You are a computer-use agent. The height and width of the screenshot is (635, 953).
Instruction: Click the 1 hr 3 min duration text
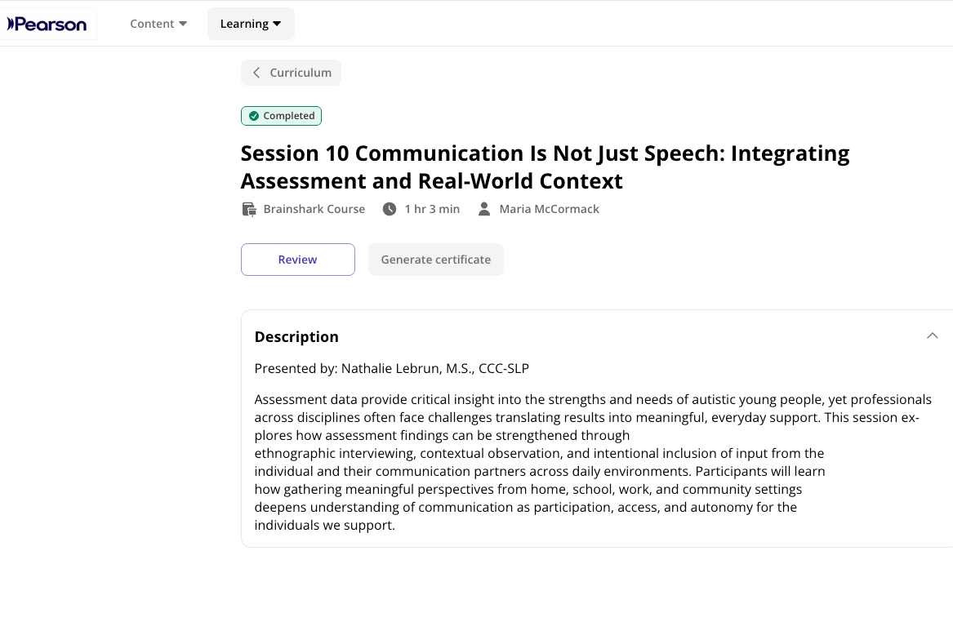point(432,209)
